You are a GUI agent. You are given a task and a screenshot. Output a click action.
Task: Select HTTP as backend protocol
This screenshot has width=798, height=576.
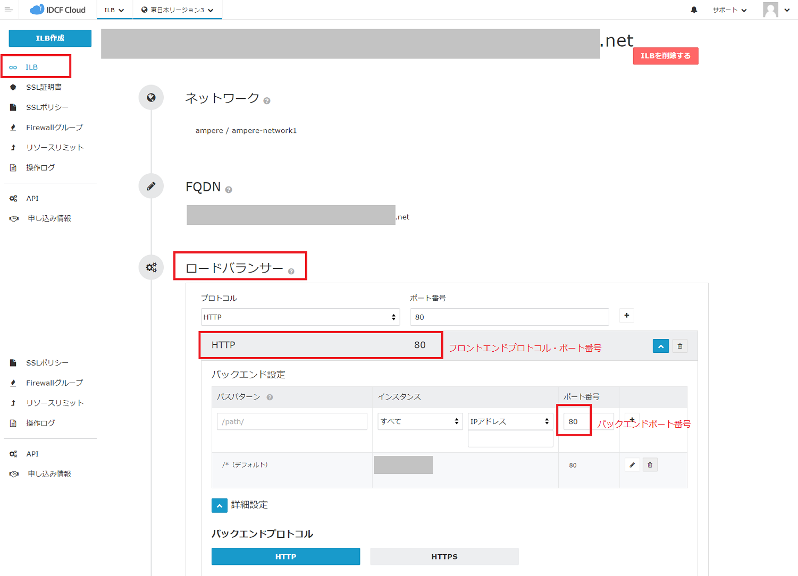coord(285,556)
